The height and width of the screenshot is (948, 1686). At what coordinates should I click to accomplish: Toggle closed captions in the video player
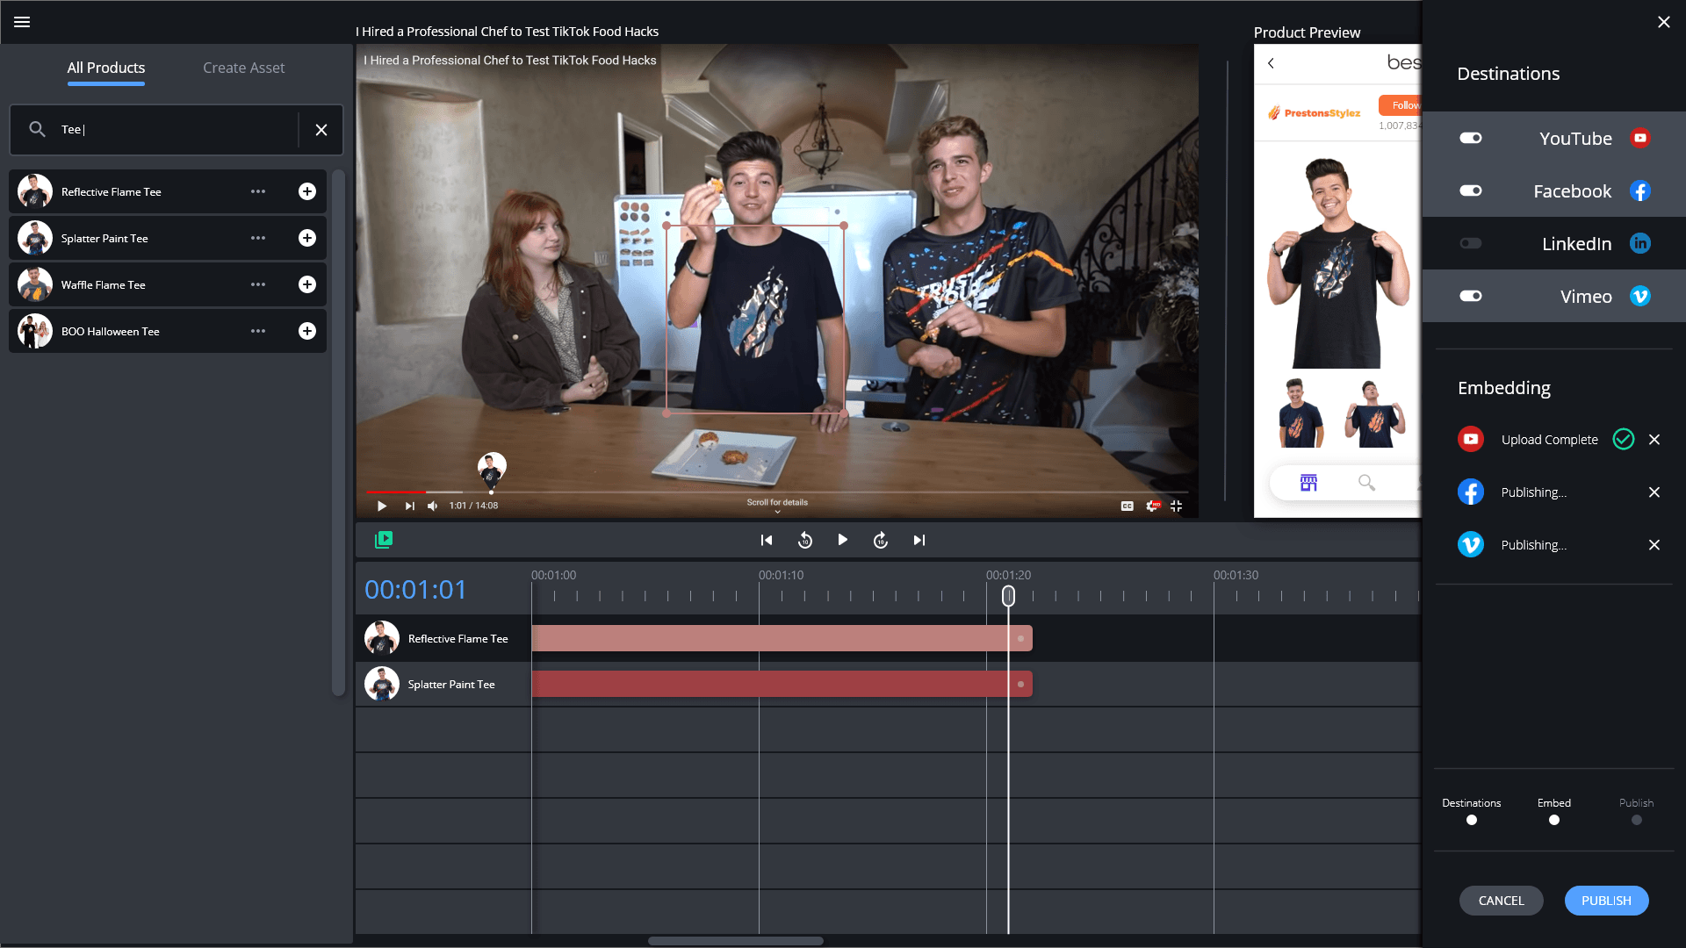tap(1127, 506)
